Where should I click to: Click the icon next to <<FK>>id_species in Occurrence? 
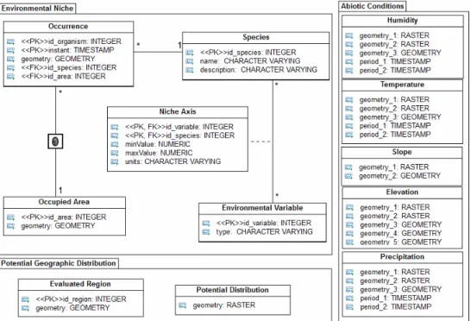click(11, 67)
